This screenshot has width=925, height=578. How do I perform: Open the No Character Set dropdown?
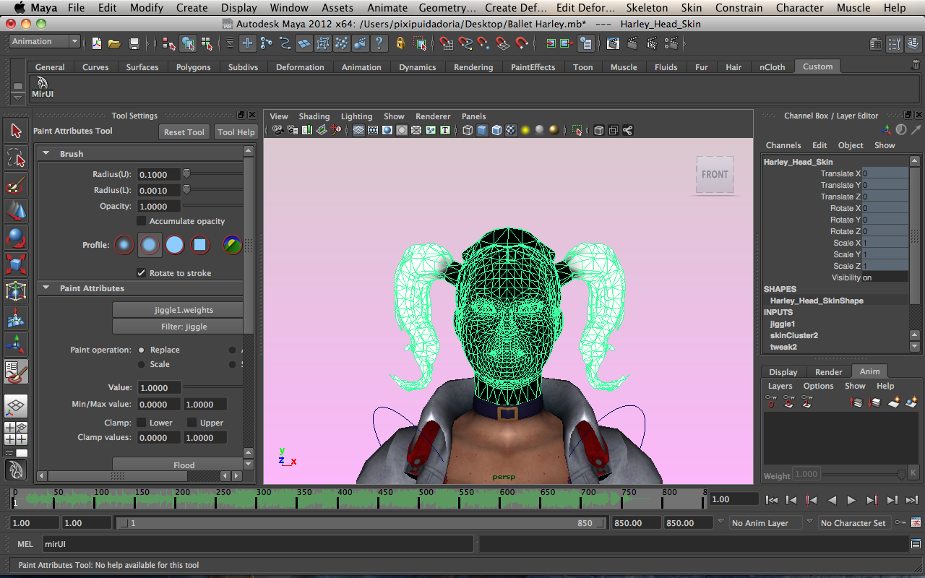[853, 523]
